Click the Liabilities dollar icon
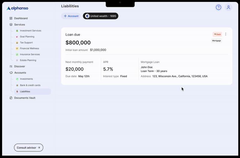The height and width of the screenshot is (158, 240). (17, 92)
